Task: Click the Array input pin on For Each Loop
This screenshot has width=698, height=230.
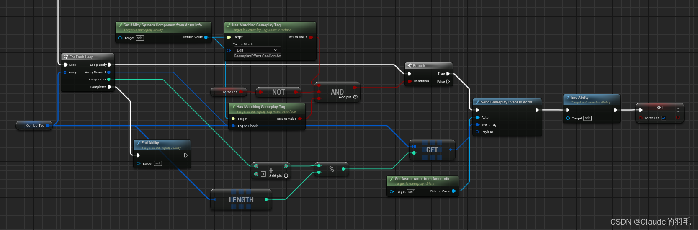Action: point(66,72)
